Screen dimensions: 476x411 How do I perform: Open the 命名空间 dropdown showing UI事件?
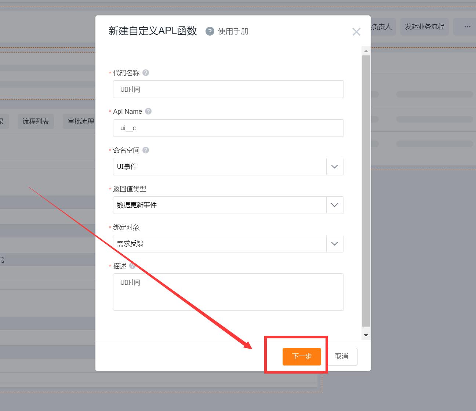pos(228,167)
